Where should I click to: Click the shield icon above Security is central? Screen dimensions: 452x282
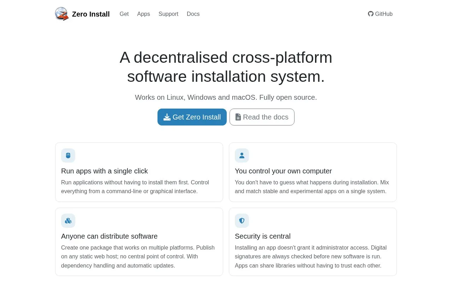pyautogui.click(x=242, y=221)
